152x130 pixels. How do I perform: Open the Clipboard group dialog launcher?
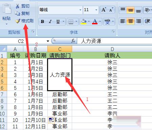pos(33,31)
